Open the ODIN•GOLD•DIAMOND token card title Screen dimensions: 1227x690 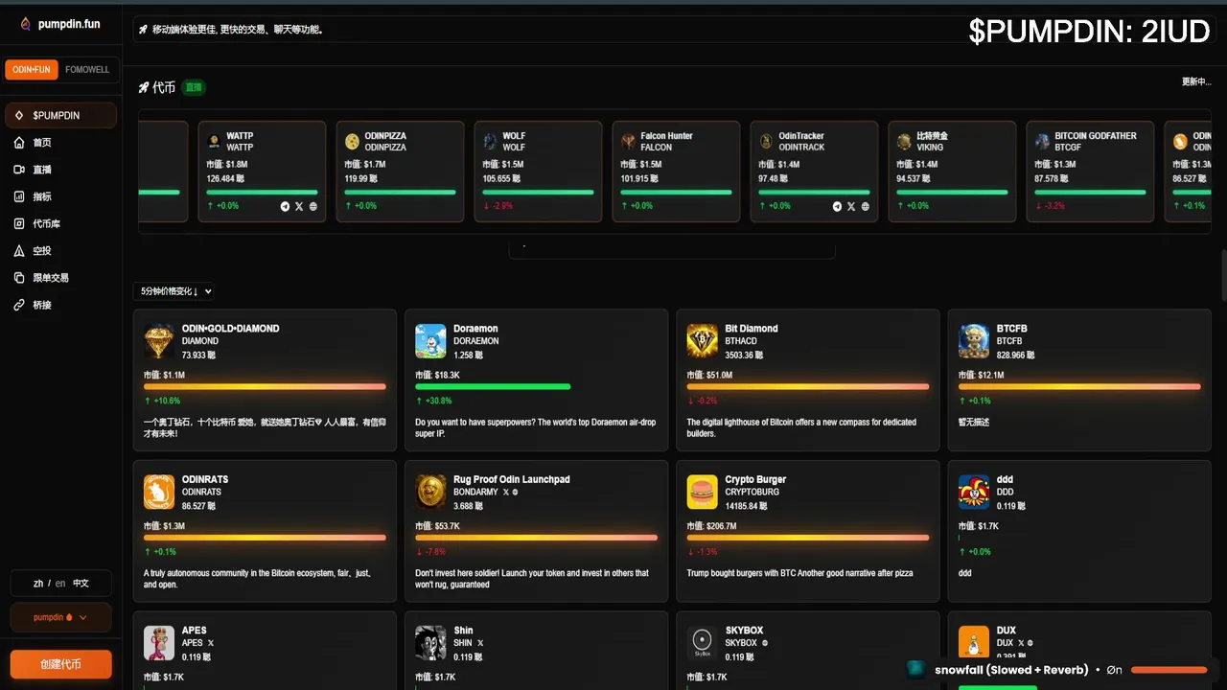(231, 329)
